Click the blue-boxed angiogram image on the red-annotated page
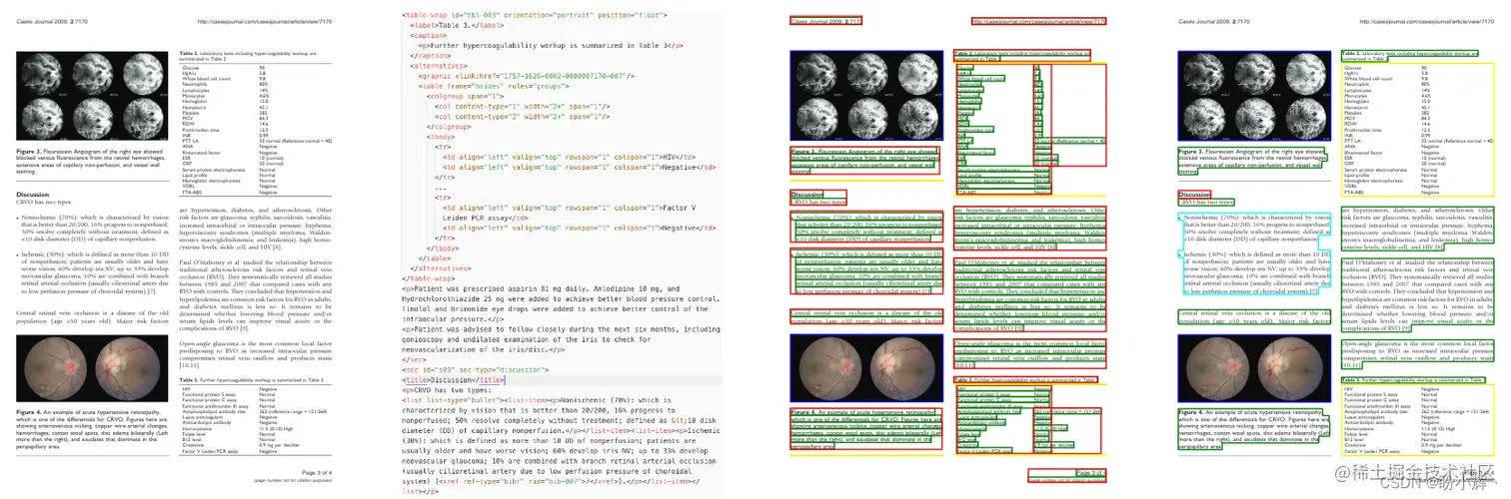 tap(865, 95)
